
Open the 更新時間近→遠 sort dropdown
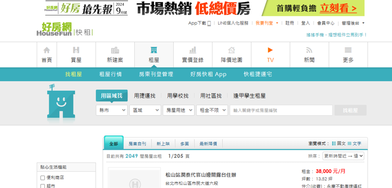[343, 156]
